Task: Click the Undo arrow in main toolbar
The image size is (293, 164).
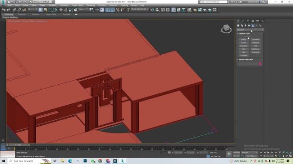Action: click(x=4, y=10)
